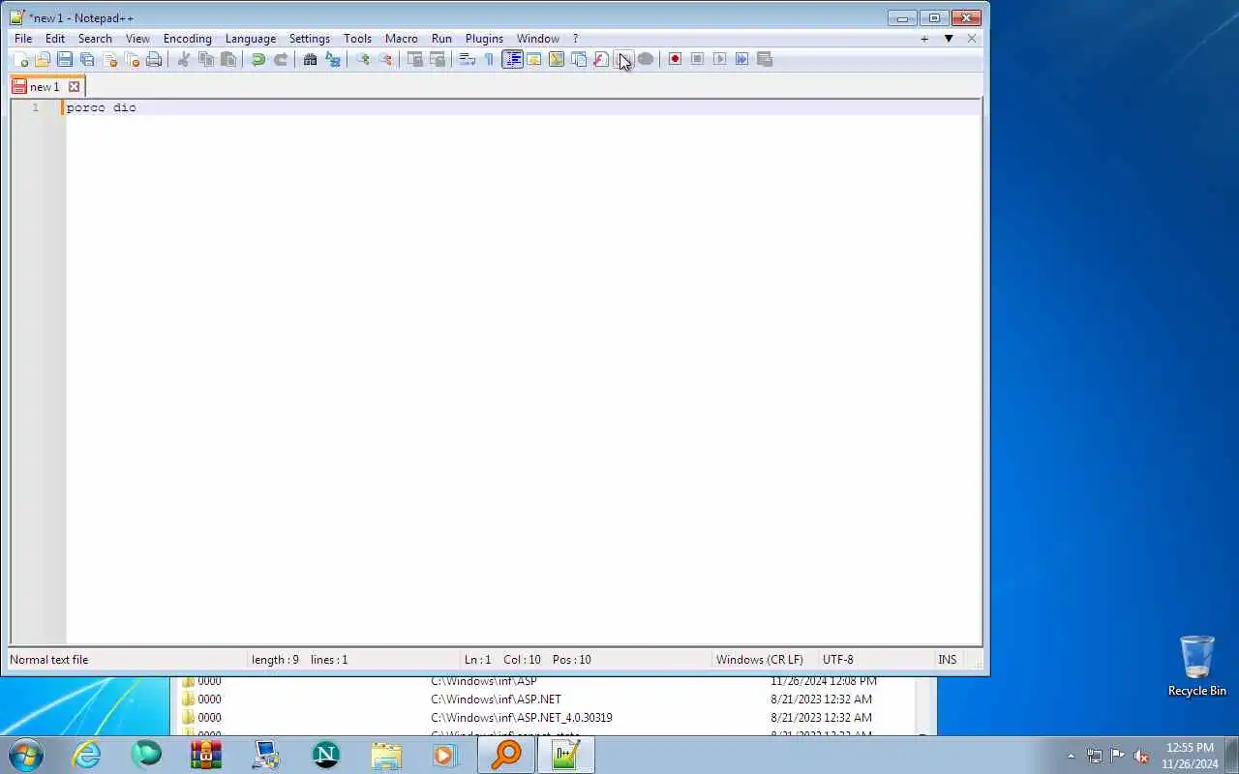The width and height of the screenshot is (1239, 774).
Task: Click the Normal text file status entry
Action: tap(48, 660)
